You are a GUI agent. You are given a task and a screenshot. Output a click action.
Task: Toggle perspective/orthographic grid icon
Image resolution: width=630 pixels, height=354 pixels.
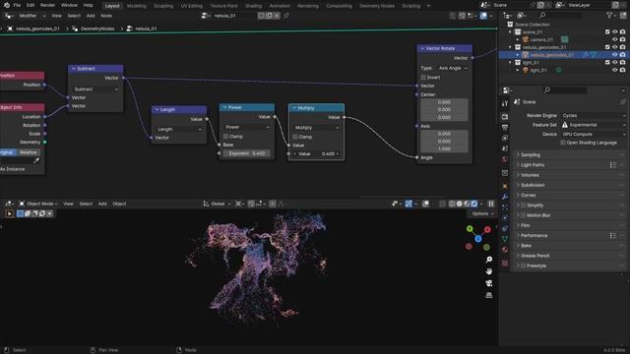[x=489, y=295]
